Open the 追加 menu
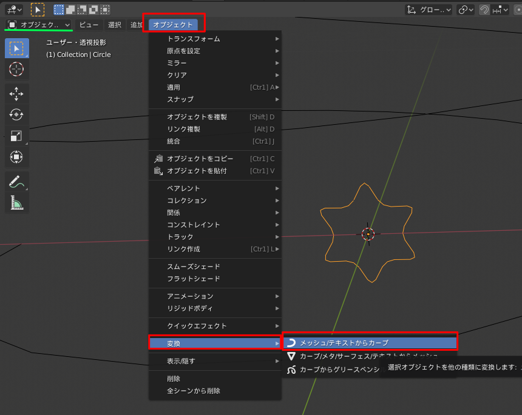This screenshot has height=415, width=522. click(x=136, y=25)
